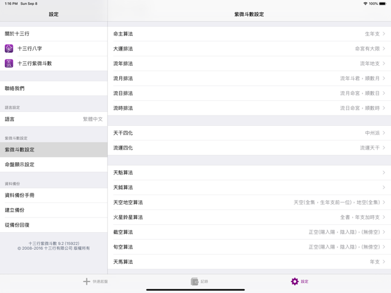Image resolution: width=391 pixels, height=293 pixels.
Task: Expand the 流日排法 chevron
Action: (384, 93)
